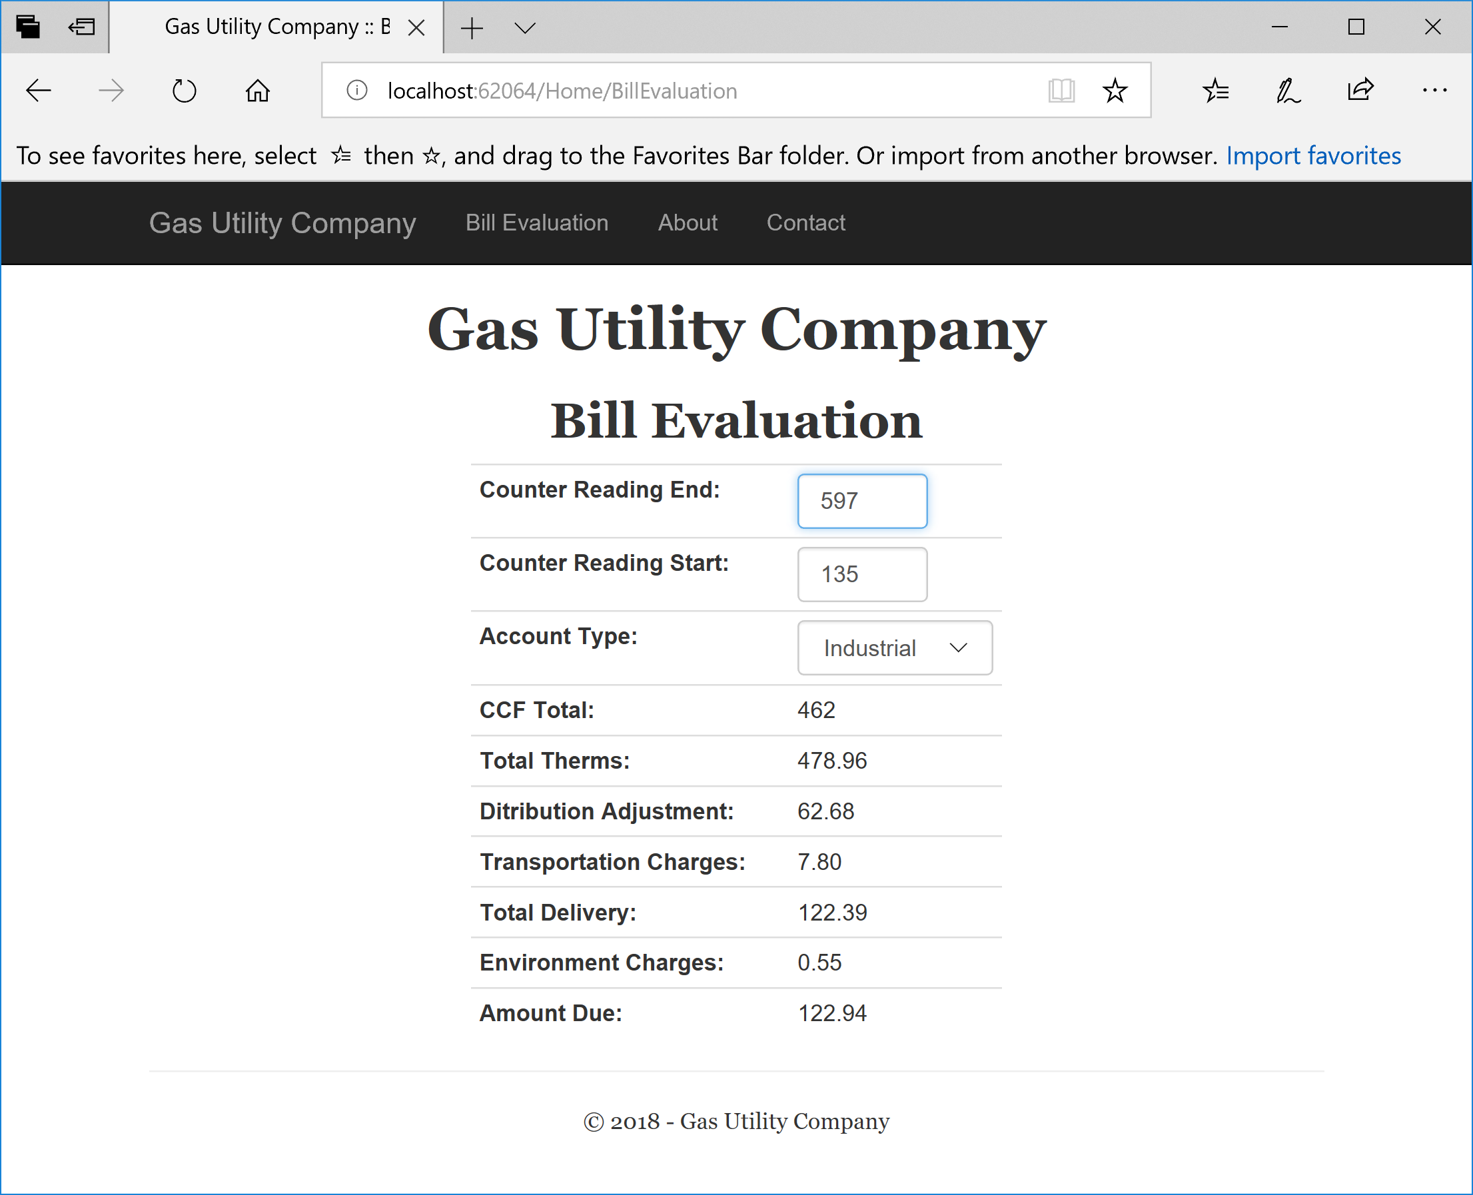Click the 2018 copyright footer text
This screenshot has width=1473, height=1195.
737,1121
